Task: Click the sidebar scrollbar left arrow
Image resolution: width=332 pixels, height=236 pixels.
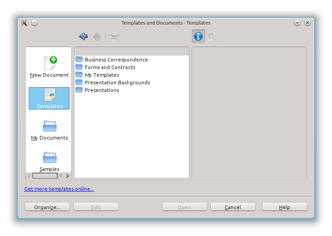Action: coord(29,176)
